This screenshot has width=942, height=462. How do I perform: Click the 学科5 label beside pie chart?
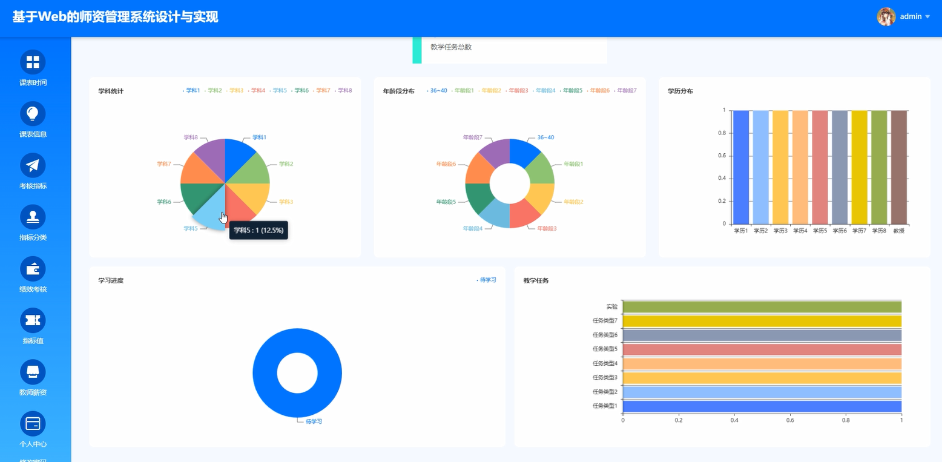coord(191,229)
